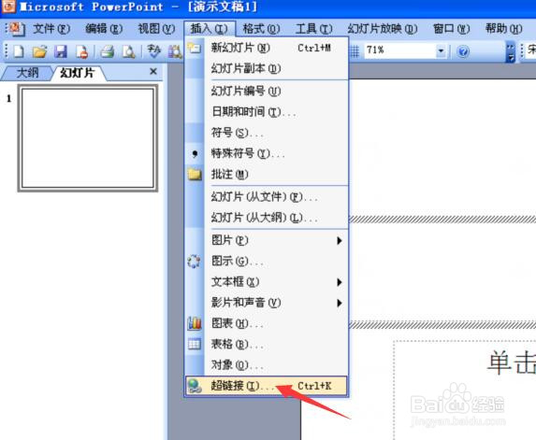
Task: Open the 71% zoom dropdown arrow
Action: point(441,51)
